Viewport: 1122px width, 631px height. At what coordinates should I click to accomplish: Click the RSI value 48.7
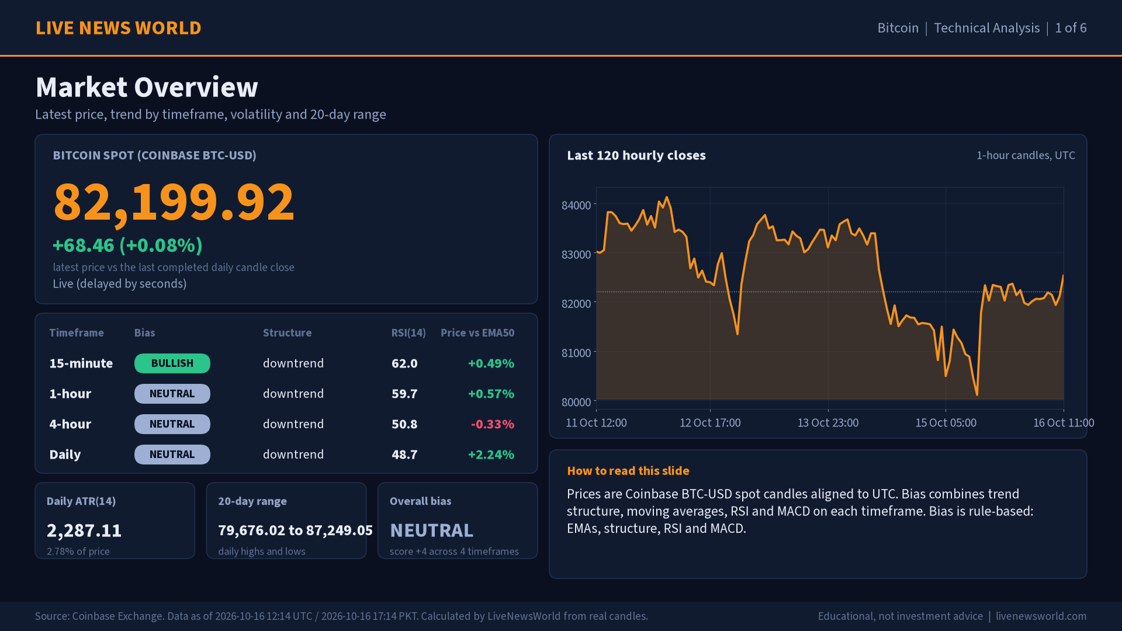coord(404,455)
